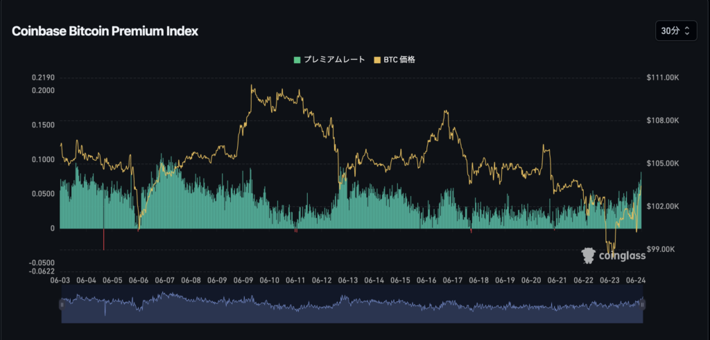Viewport: 710px width, 340px height.
Task: Click the $102.00K price axis label
Action: coord(663,206)
